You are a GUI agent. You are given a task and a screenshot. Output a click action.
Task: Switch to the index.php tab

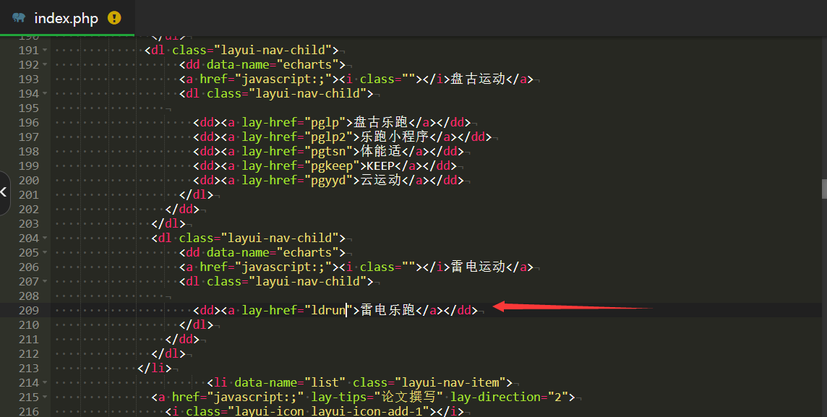coord(66,18)
